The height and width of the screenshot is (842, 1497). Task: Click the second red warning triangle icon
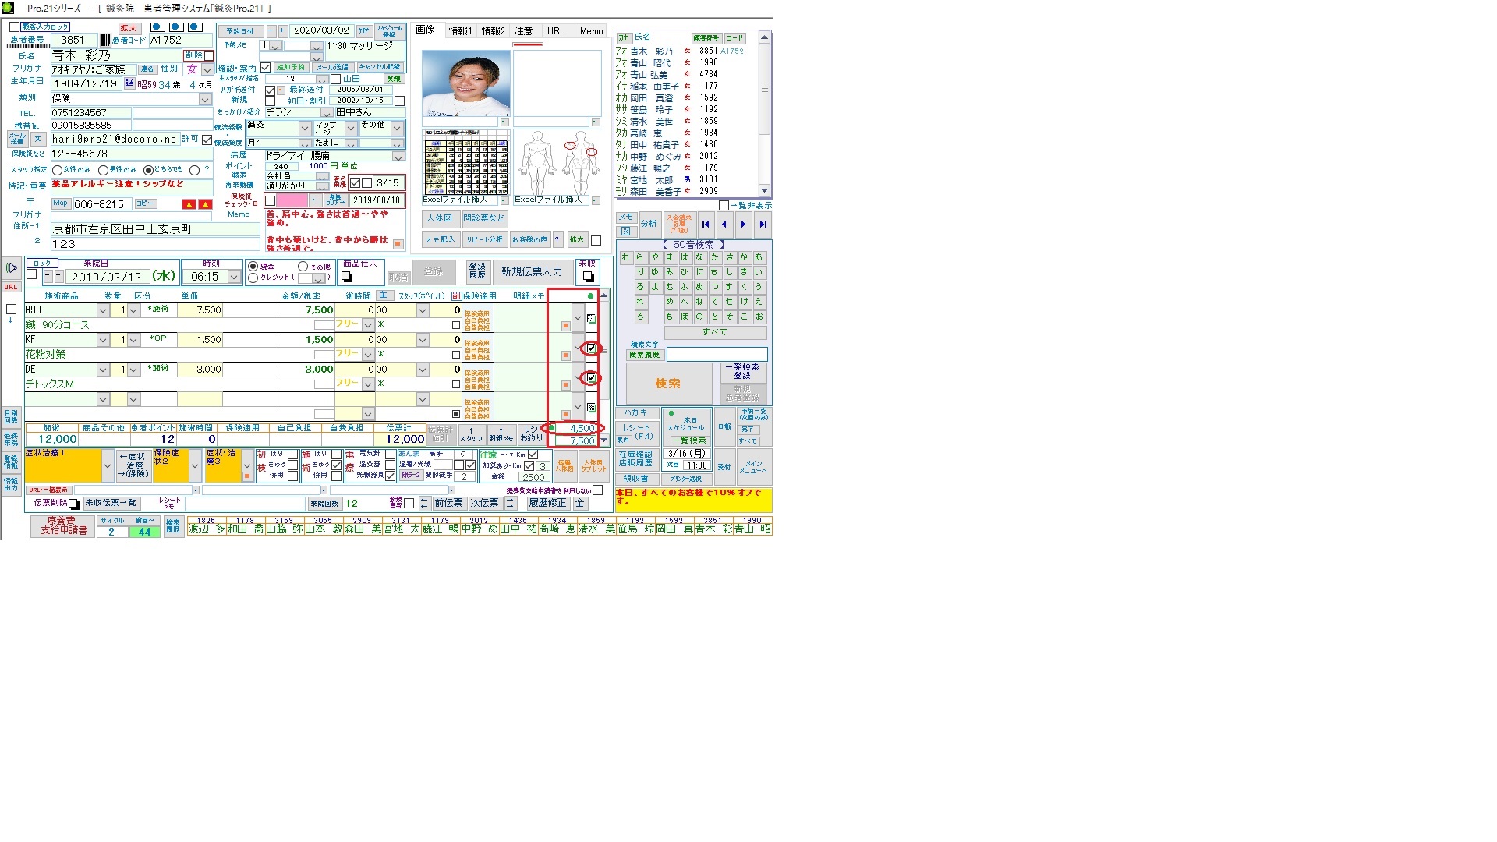205,204
